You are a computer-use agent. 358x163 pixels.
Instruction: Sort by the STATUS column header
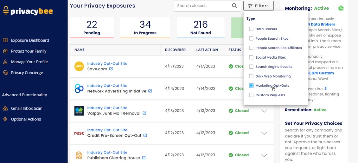pos(235,50)
